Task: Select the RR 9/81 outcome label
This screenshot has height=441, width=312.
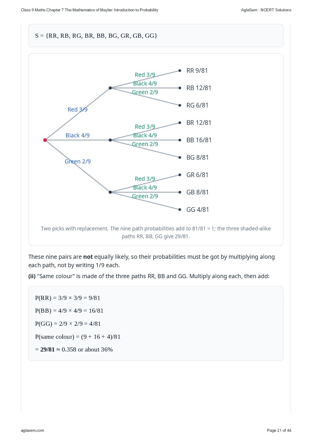Action: pos(197,70)
